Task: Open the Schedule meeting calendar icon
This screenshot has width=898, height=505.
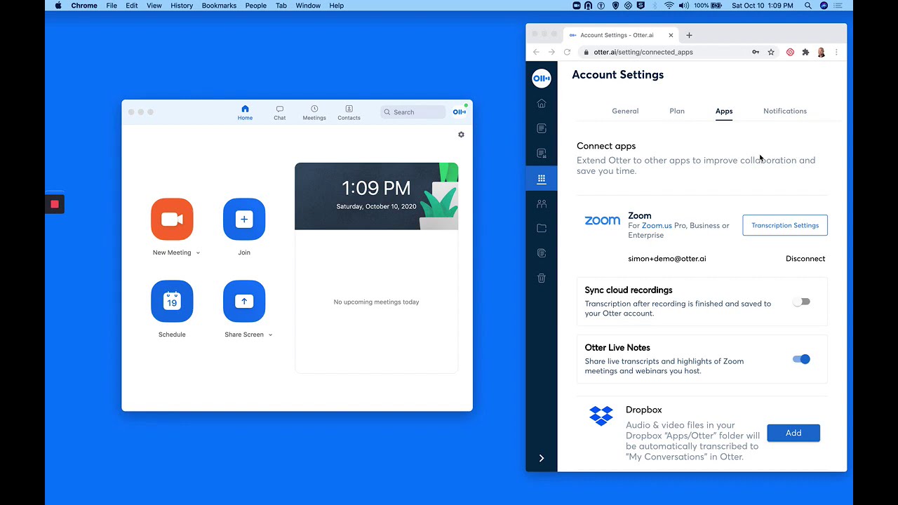Action: click(172, 302)
